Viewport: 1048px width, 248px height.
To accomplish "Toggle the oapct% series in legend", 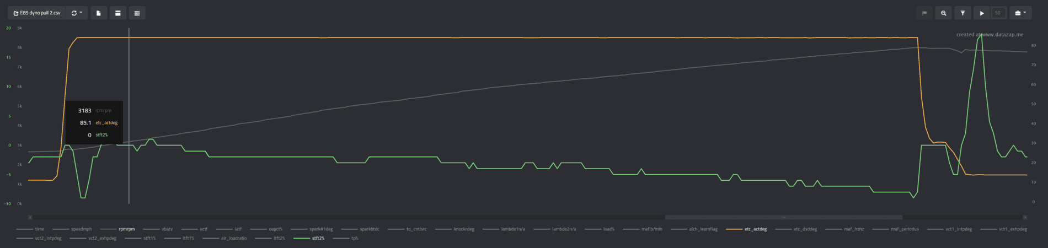I will click(x=266, y=229).
